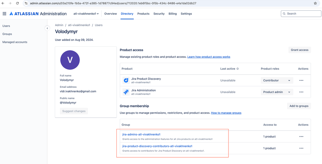Open jira-product-discovery-contributors-atl-vivakhnenko1 group link

click(157, 146)
